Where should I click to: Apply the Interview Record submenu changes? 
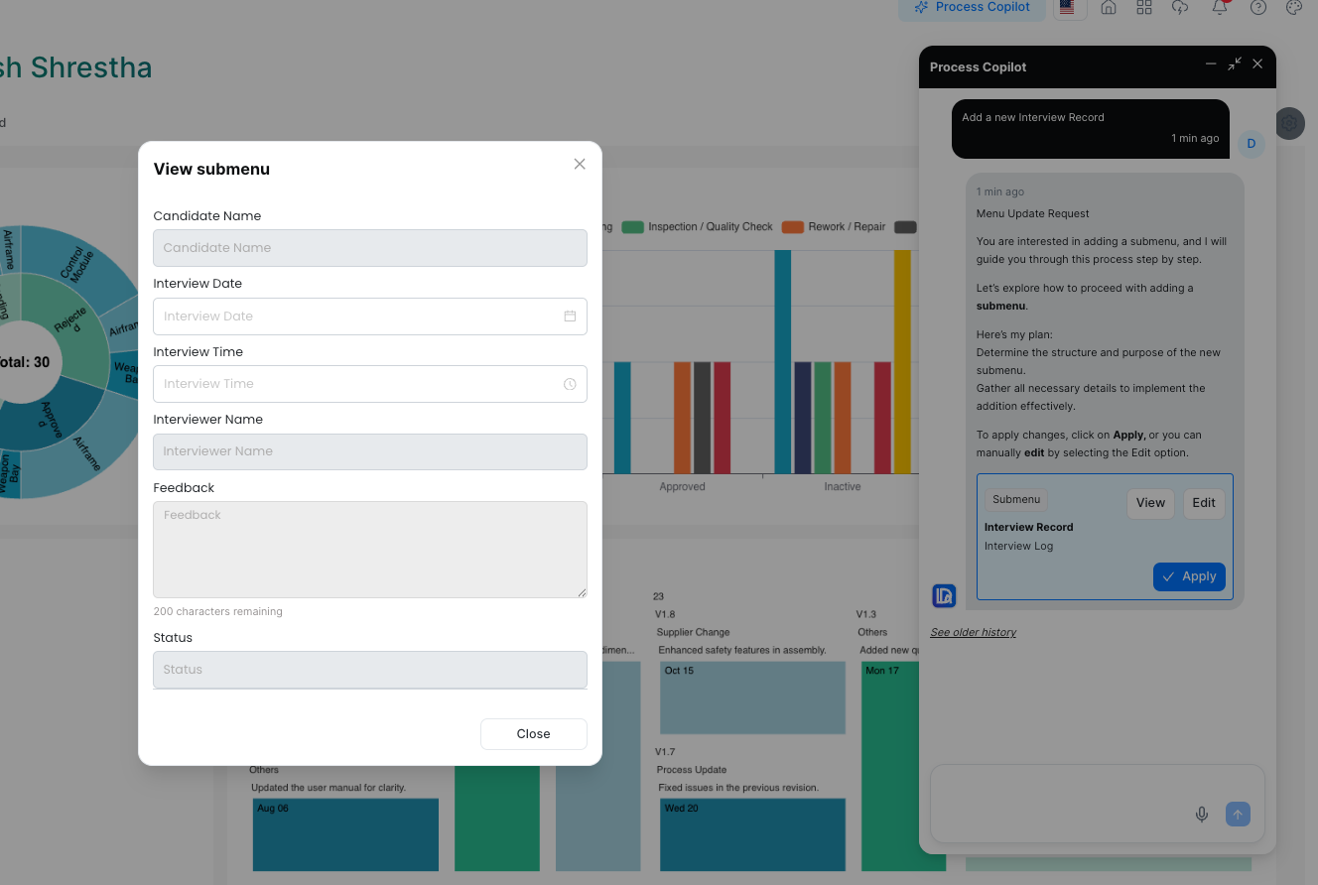[x=1189, y=576]
